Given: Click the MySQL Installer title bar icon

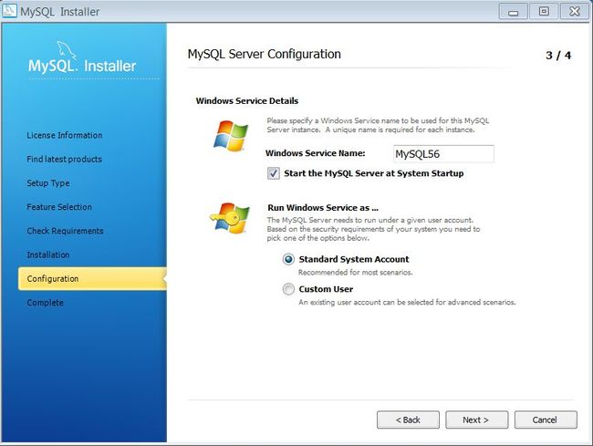Looking at the screenshot, I should click(x=9, y=11).
